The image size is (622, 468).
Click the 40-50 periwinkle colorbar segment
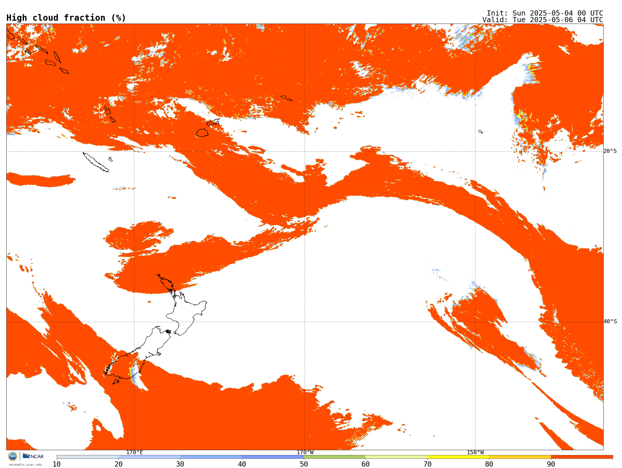[273, 457]
